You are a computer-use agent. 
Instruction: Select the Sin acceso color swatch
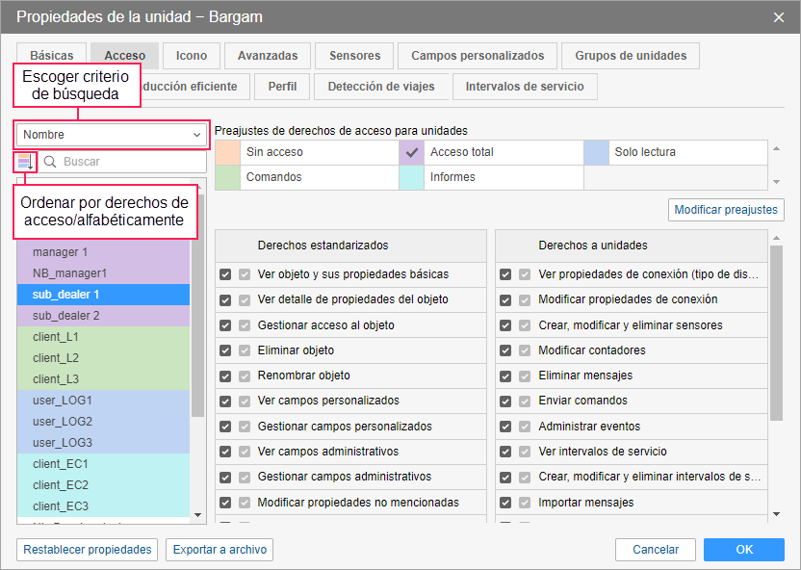(x=228, y=152)
